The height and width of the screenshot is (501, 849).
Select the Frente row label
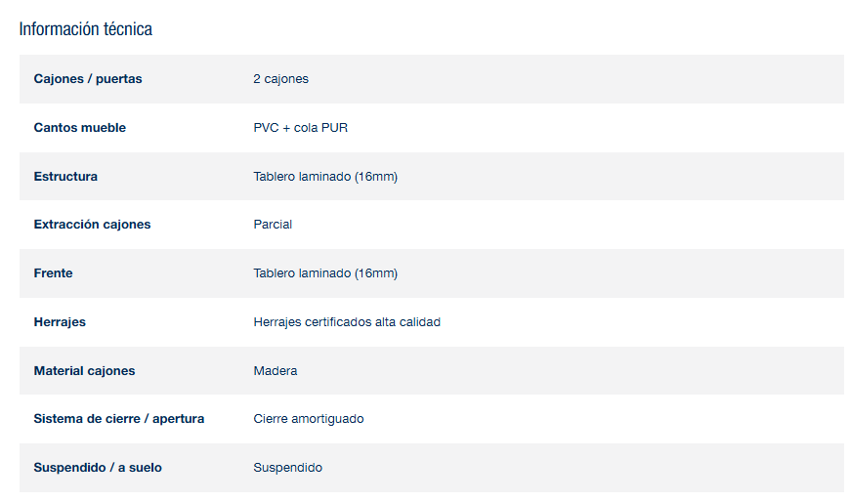54,273
